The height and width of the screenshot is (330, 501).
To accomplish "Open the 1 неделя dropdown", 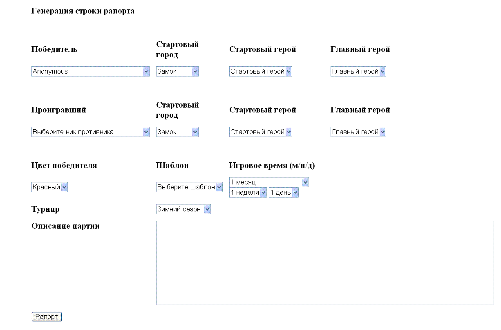I will coord(248,193).
